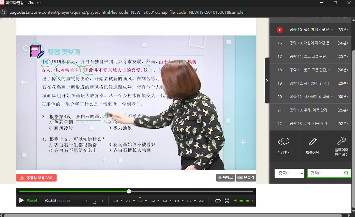This screenshot has width=355, height=217.
Task: Click the 00:15:26 elapsed time display
Action: 51,201
